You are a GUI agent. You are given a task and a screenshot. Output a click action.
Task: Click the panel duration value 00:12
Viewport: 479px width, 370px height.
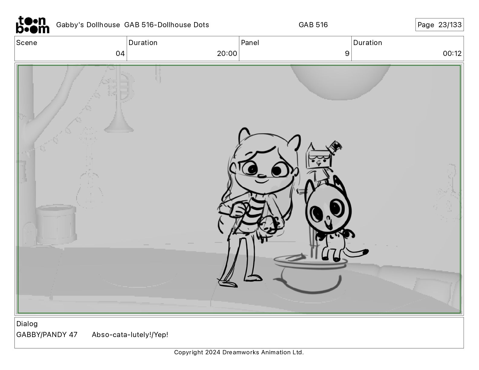pyautogui.click(x=452, y=54)
